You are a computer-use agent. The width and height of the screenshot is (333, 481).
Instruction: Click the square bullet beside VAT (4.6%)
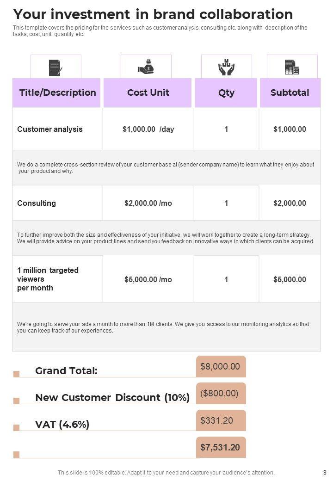tap(17, 427)
